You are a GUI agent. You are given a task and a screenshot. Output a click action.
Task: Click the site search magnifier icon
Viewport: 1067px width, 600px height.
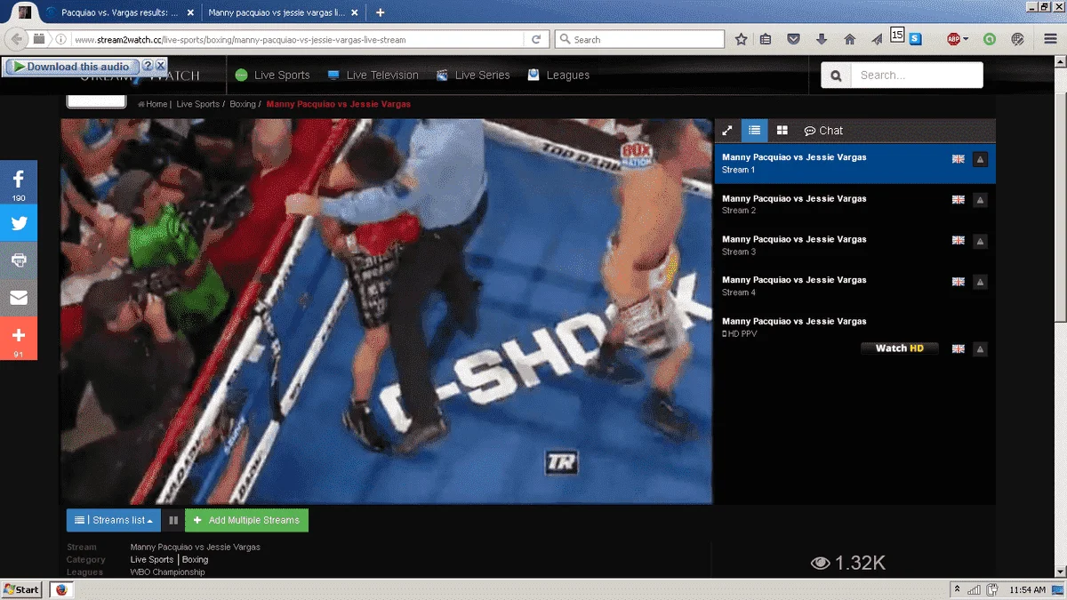coord(836,76)
